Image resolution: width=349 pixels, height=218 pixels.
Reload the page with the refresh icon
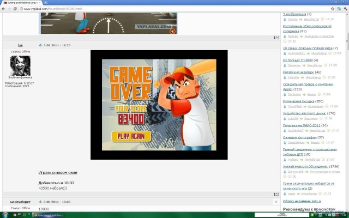(15, 9)
